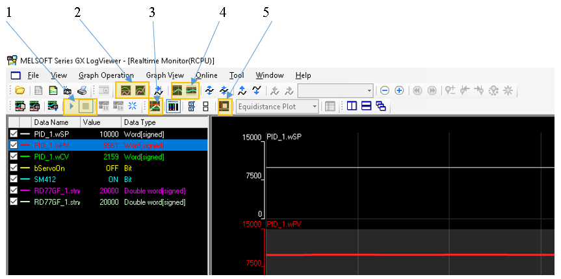Open file with the folder icon
This screenshot has width=561, height=279.
point(20,90)
